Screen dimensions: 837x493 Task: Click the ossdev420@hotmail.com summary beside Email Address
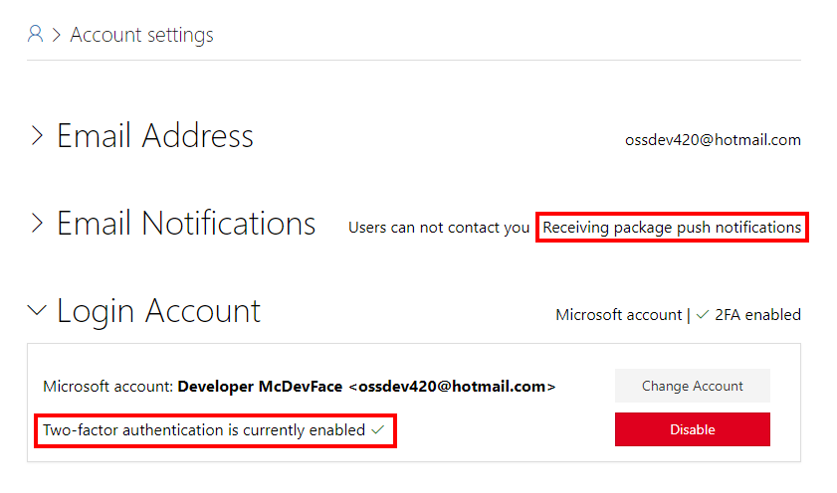pos(712,140)
